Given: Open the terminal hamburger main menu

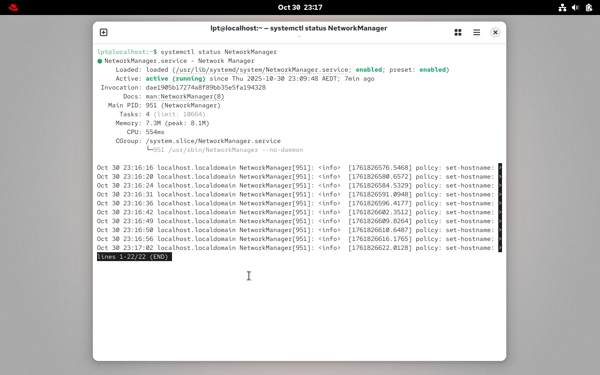Looking at the screenshot, I should point(477,32).
